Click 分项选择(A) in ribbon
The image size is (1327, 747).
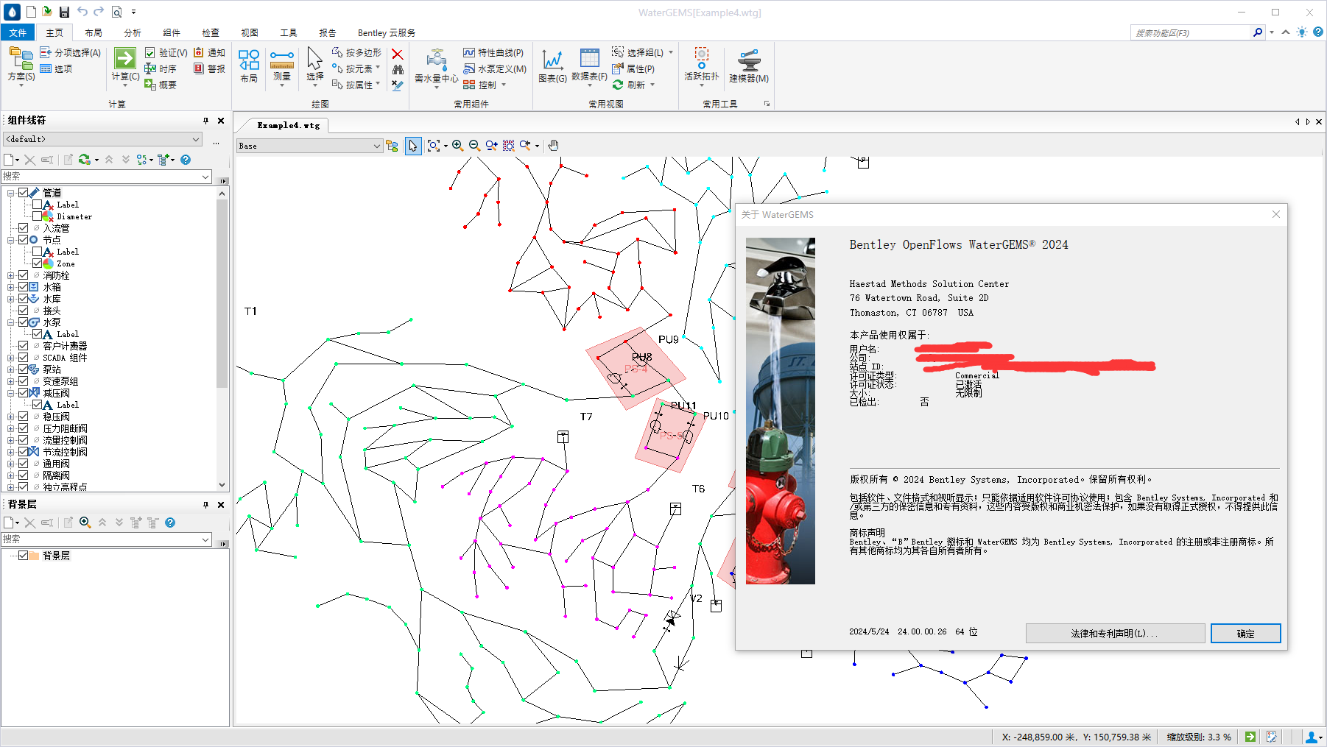tap(71, 53)
